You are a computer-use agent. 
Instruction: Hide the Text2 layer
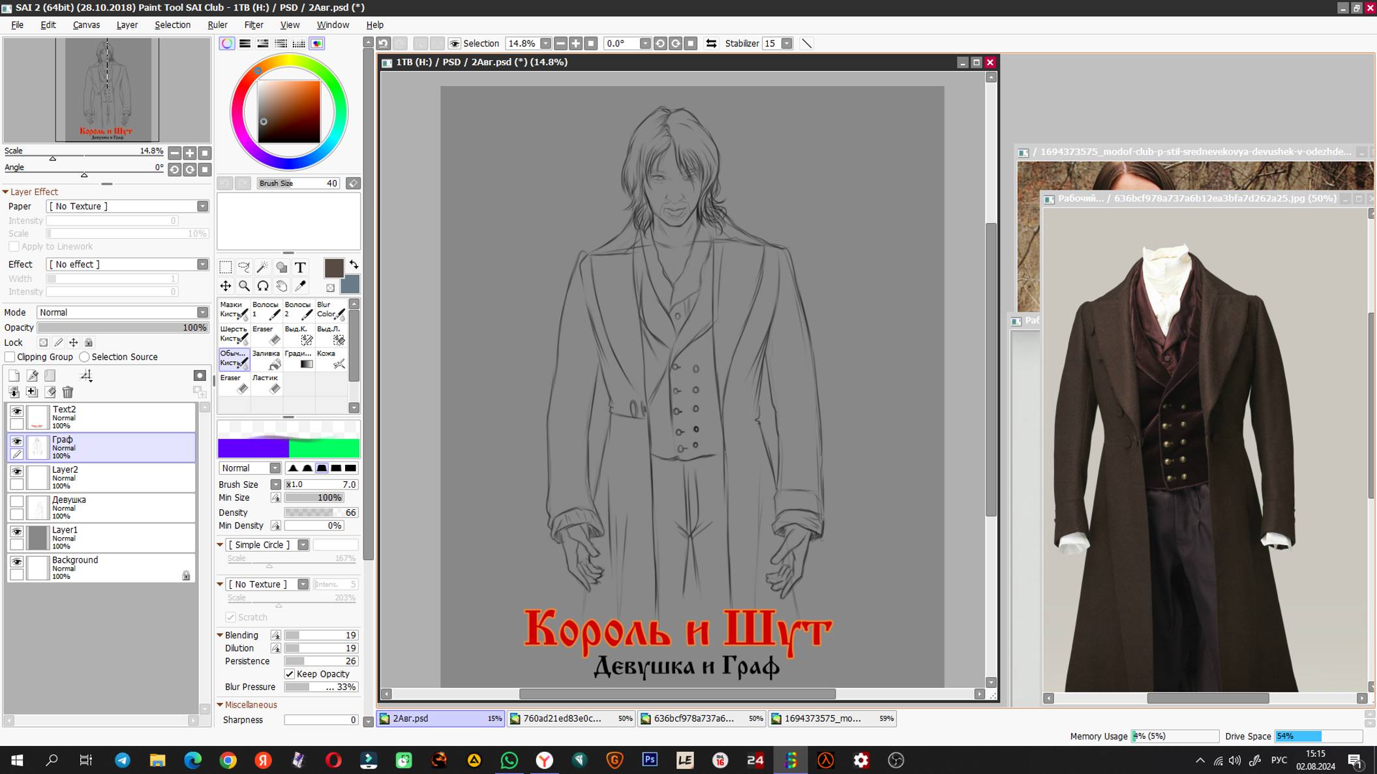[x=17, y=411]
